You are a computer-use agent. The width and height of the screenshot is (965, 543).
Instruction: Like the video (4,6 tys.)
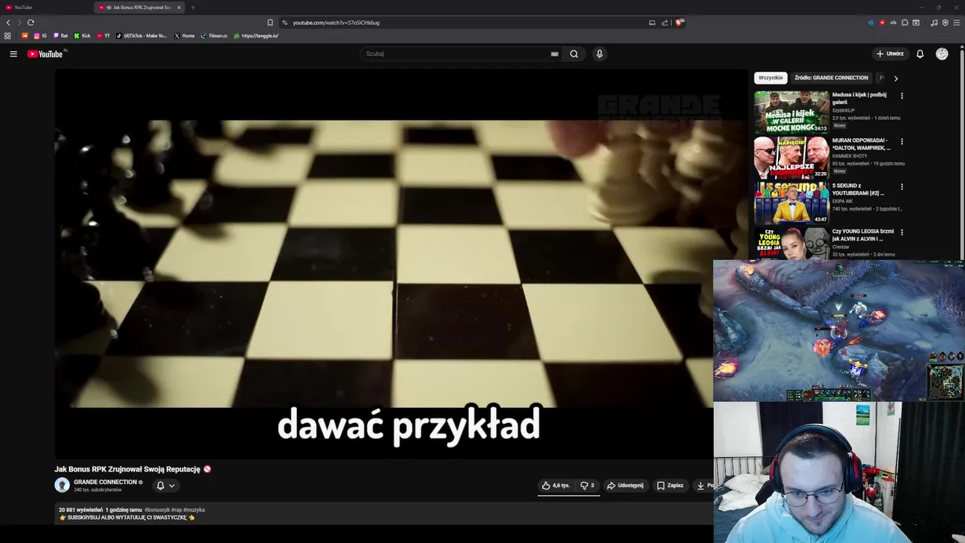coord(556,486)
